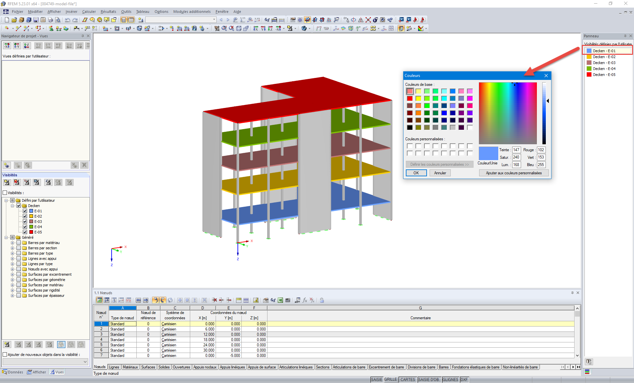Screen dimensions: 634x383
Task: Click 'Ajouter aux couleurs personnalisées' button
Action: point(513,173)
